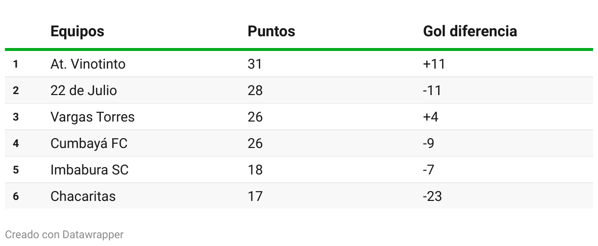Viewport: 598px width, 246px height.
Task: Click Imbabura SC's 18 points value
Action: pyautogui.click(x=255, y=170)
